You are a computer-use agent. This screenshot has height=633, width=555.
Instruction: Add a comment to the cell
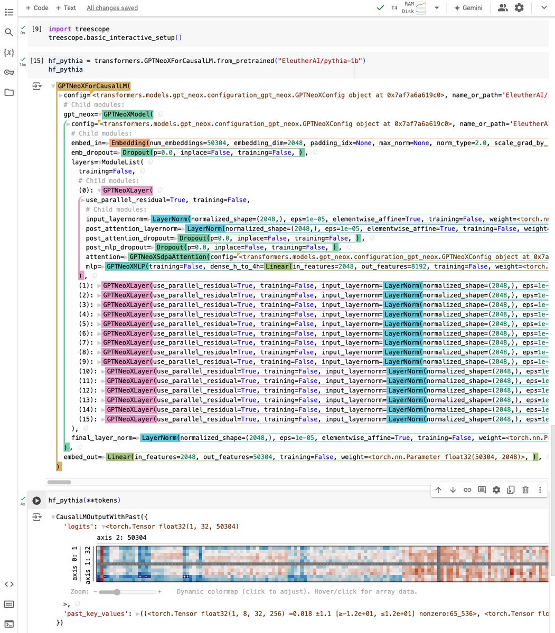click(x=482, y=490)
